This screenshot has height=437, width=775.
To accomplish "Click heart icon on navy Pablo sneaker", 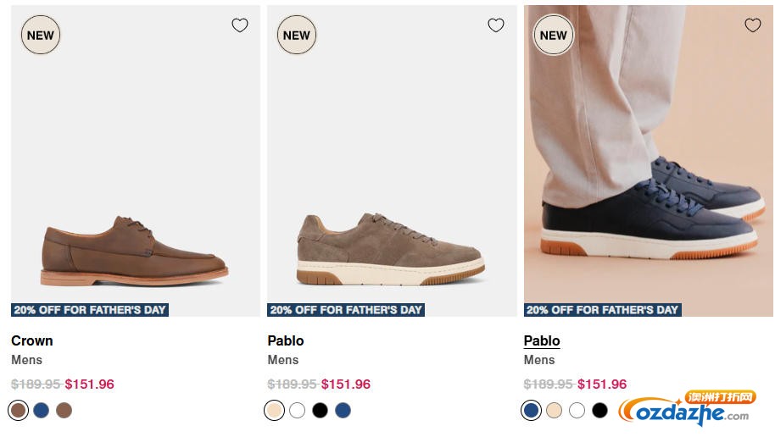I will [753, 25].
